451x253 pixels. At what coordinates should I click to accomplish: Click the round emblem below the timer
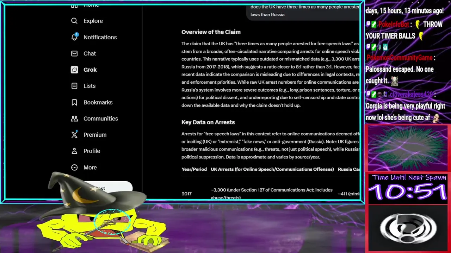[x=408, y=228]
